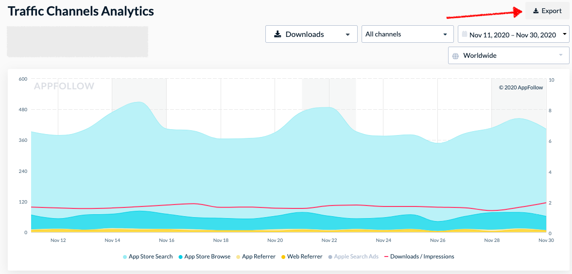Click the Nov 24 x-axis label
Viewport: 572px width, 274px height.
click(x=383, y=240)
